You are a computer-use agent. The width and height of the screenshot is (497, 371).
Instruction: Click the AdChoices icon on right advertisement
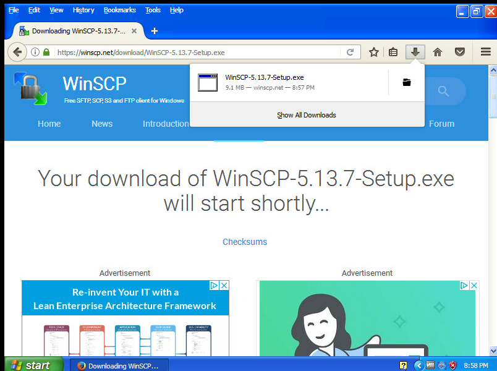coord(464,286)
